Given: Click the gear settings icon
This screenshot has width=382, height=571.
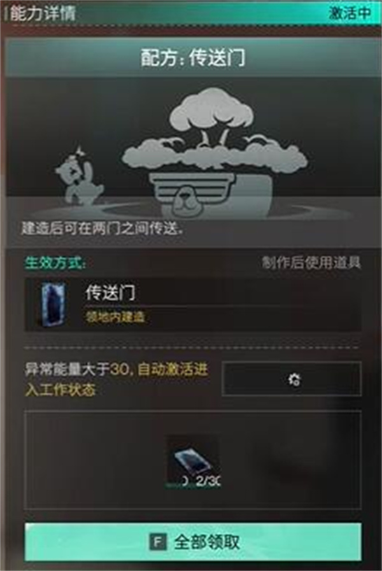Looking at the screenshot, I should click(294, 379).
